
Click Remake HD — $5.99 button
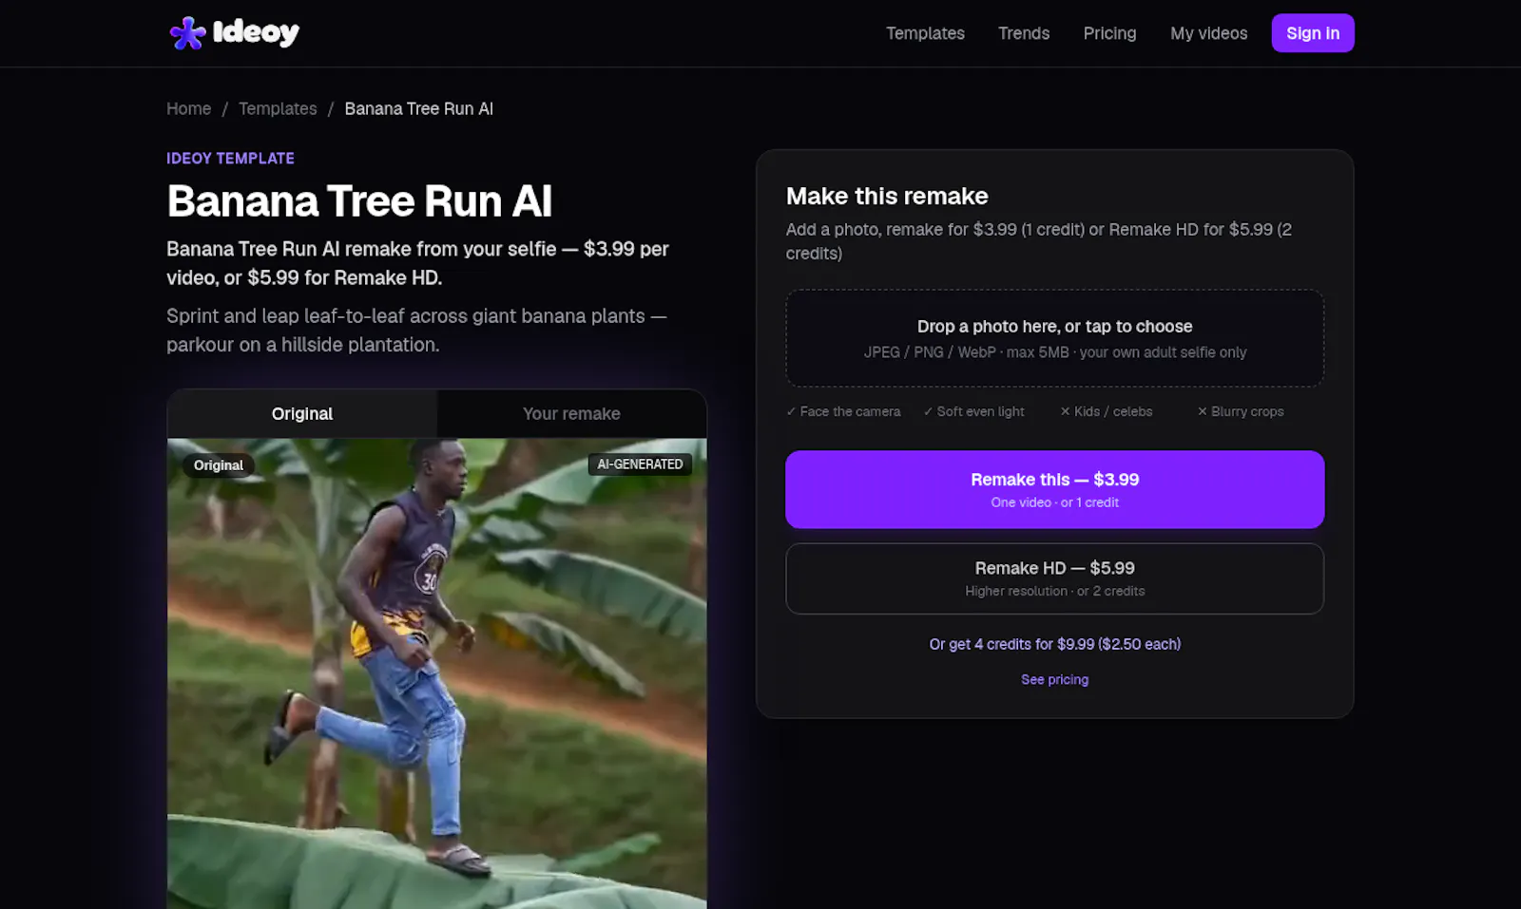coord(1054,578)
